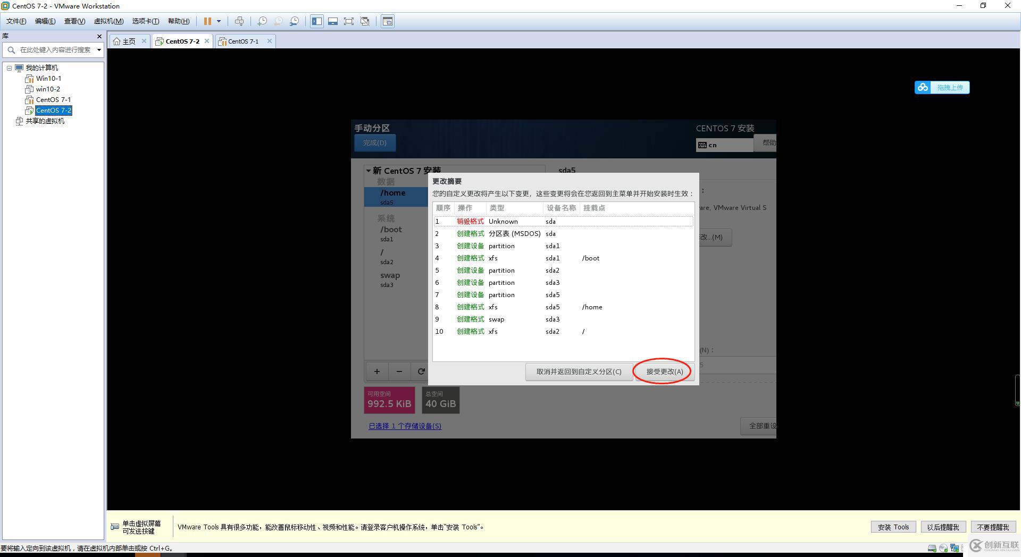Viewport: 1021px width, 557px height.
Task: Select CentOS 7-1 in the library tree
Action: (53, 100)
